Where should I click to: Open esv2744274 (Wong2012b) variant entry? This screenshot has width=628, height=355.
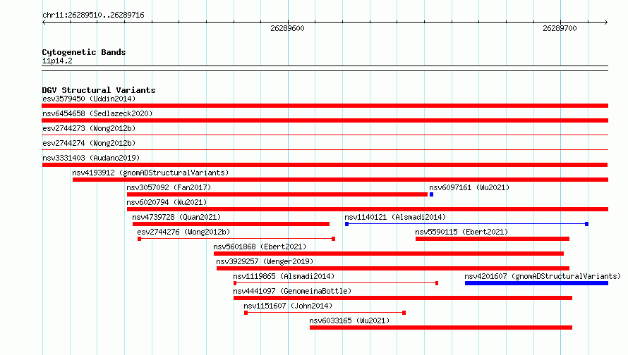(89, 143)
